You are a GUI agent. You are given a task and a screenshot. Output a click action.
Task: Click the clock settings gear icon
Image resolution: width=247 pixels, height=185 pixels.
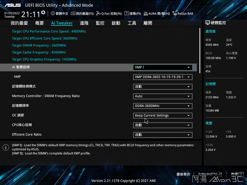(43, 13)
